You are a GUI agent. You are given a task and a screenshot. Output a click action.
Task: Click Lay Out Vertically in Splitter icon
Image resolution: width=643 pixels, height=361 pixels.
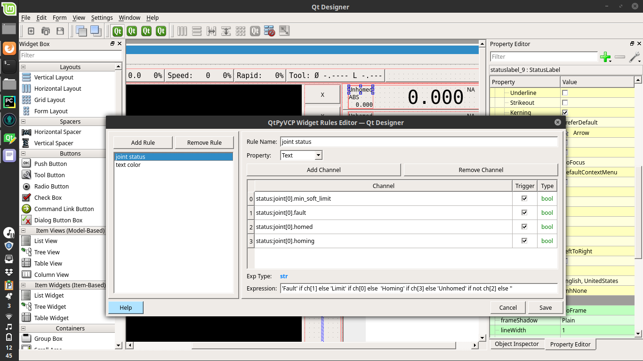226,31
